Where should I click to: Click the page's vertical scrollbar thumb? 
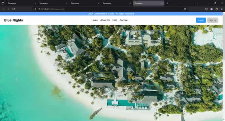pyautogui.click(x=224, y=37)
